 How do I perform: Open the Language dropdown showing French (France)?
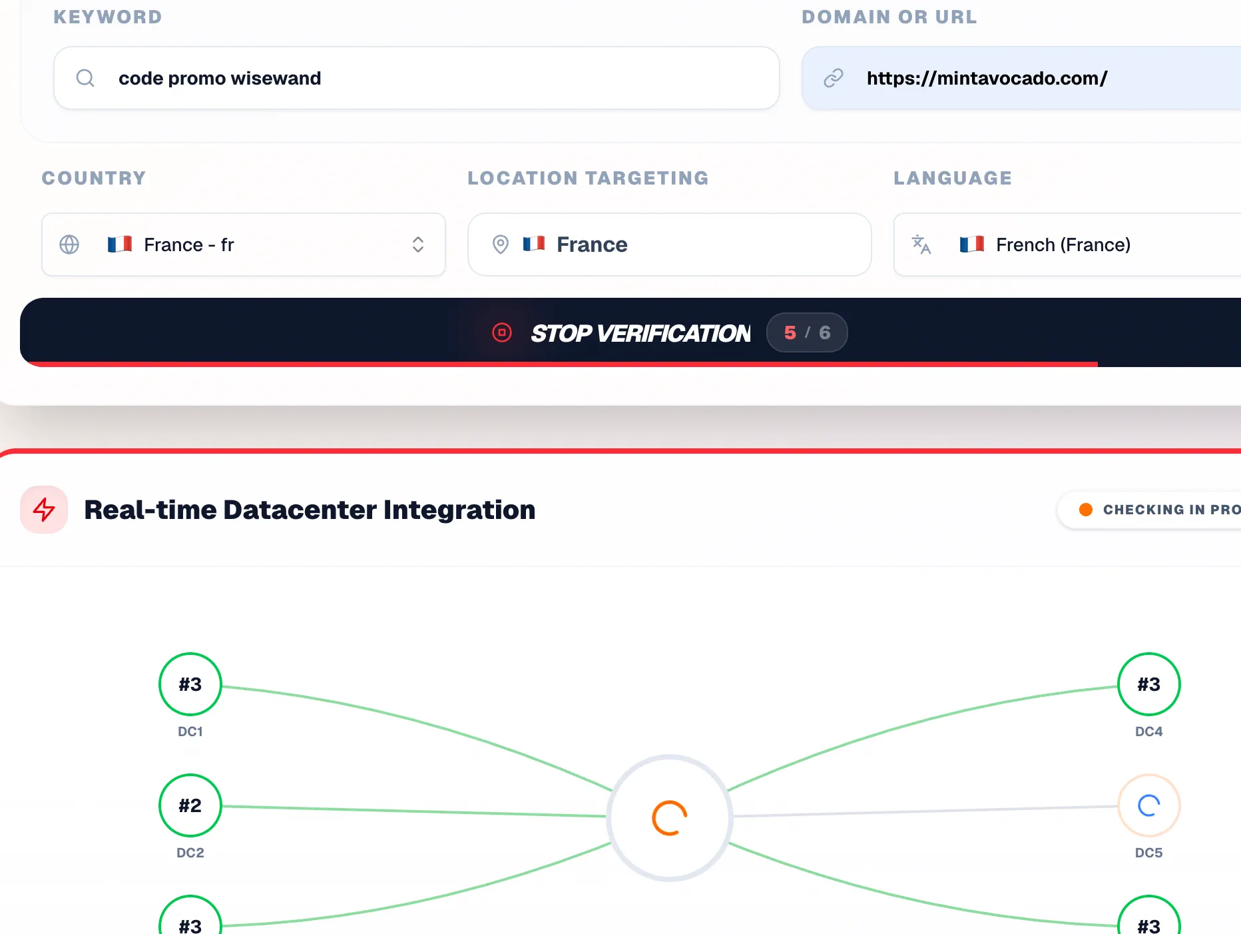pyautogui.click(x=1065, y=244)
